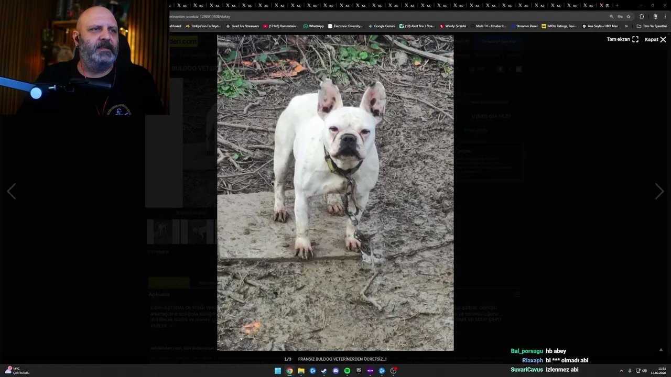
Task: Open blue app icon between NEXT and OBS
Action: point(382,371)
